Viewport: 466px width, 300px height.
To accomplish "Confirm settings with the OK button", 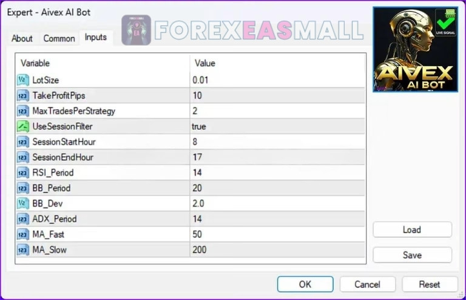I will pyautogui.click(x=305, y=284).
